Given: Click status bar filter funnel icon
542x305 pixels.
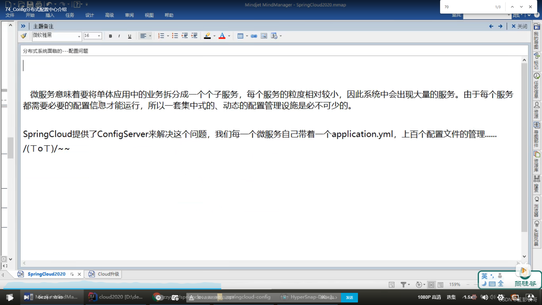Looking at the screenshot, I should (403, 285).
